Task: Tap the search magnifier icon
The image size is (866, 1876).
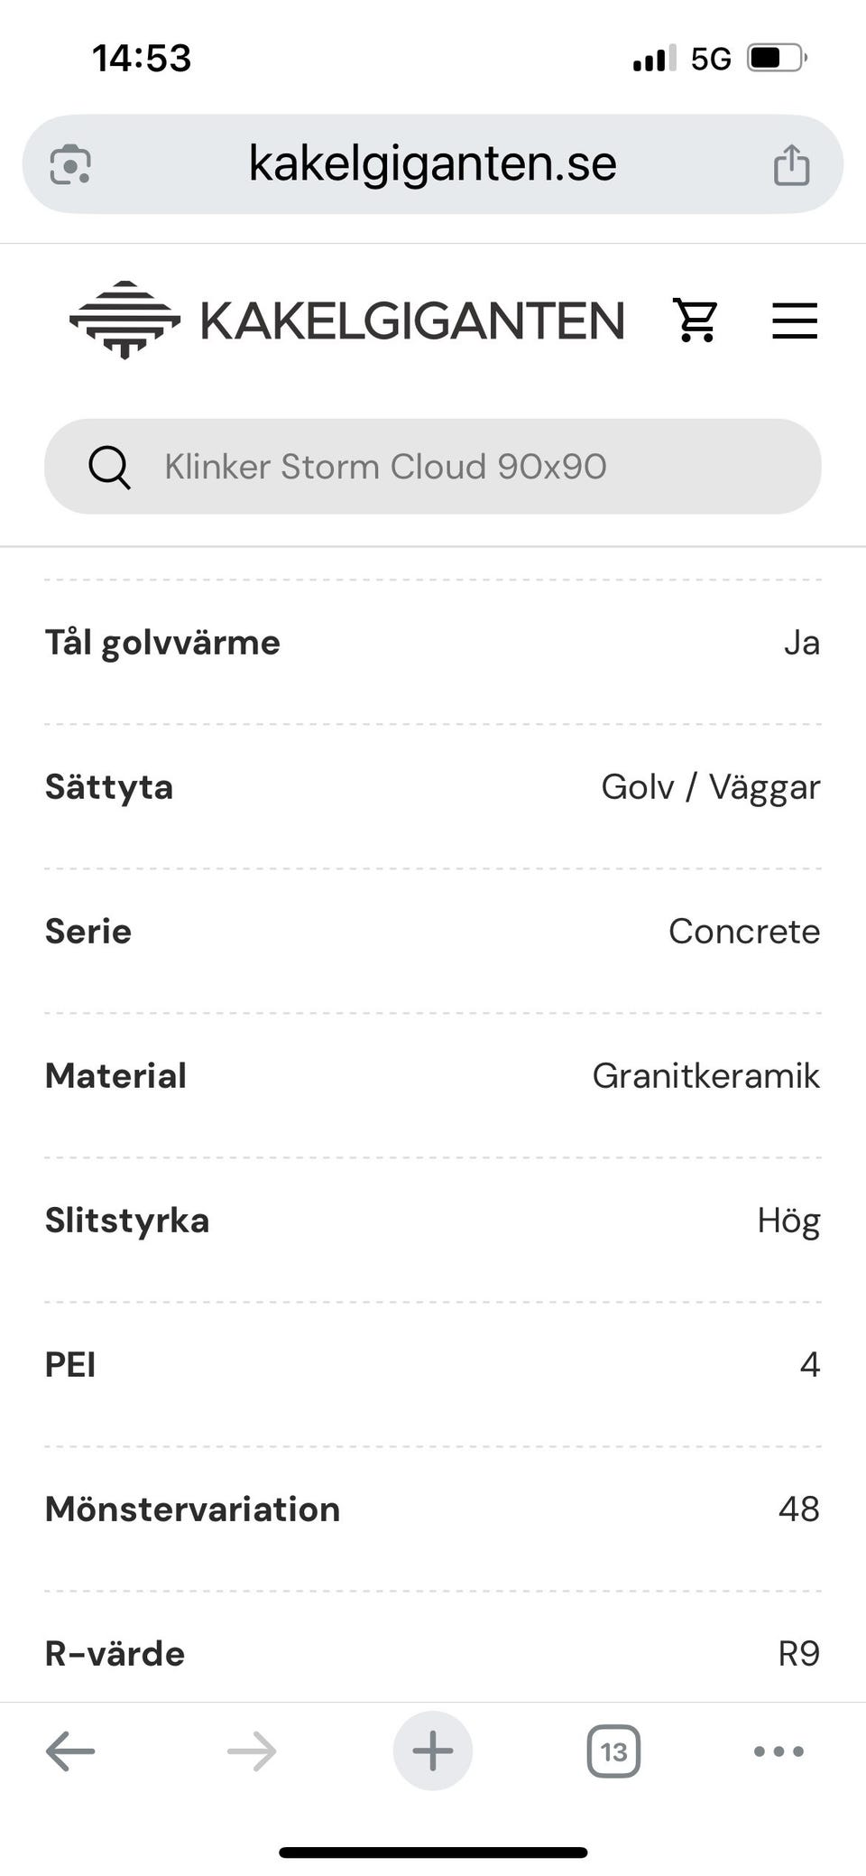Action: coord(109,467)
